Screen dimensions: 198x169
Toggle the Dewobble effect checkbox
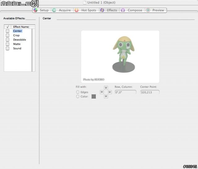[7, 40]
